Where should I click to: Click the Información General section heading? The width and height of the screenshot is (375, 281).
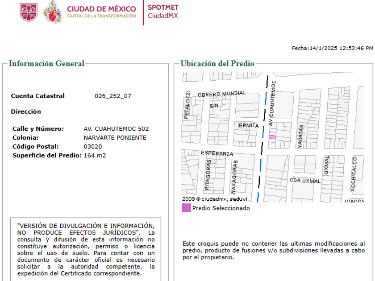(x=46, y=63)
